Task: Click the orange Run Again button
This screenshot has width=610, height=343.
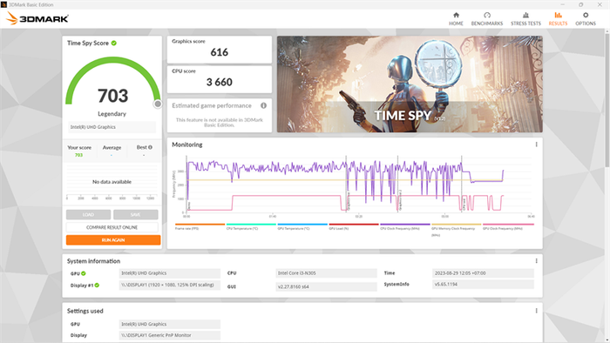Action: coord(113,240)
